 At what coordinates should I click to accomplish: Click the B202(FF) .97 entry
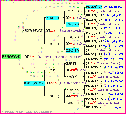coord(94,60)
